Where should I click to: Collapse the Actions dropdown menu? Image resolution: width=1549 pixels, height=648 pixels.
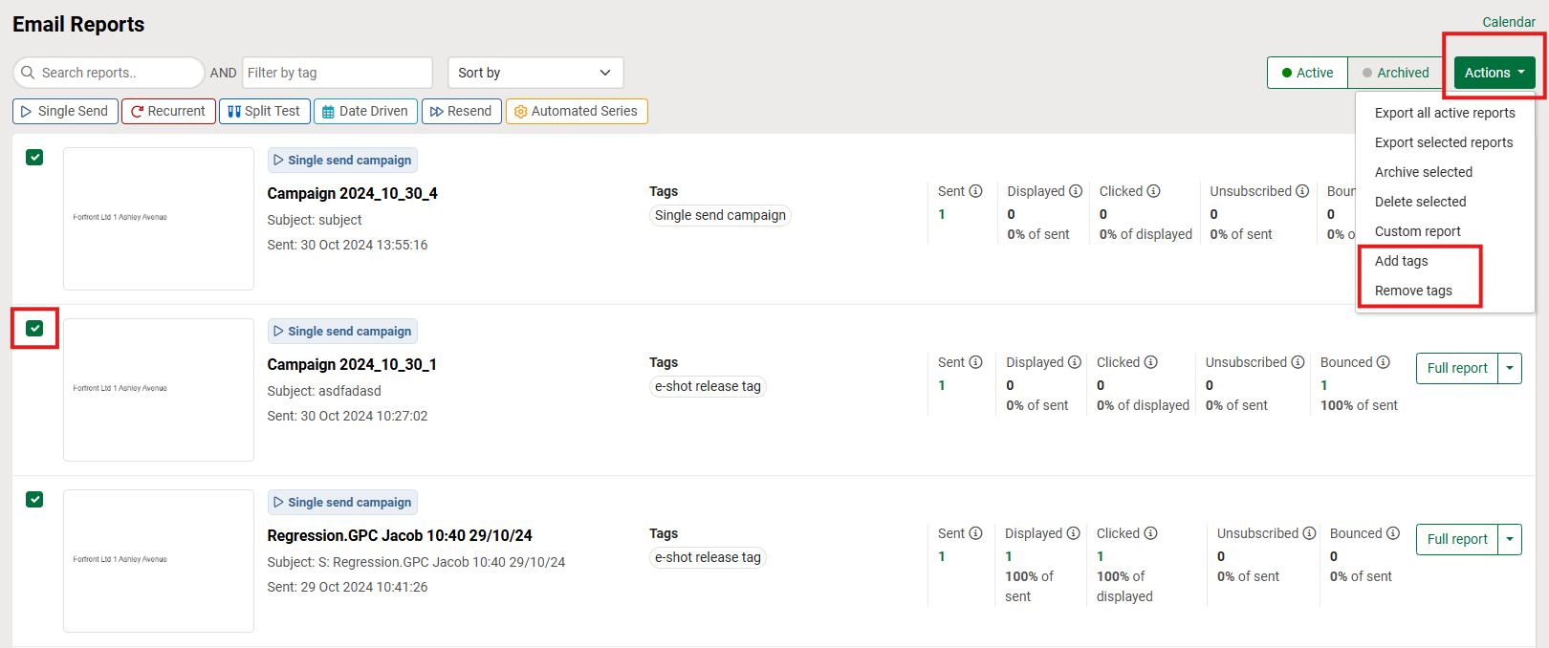pyautogui.click(x=1494, y=73)
